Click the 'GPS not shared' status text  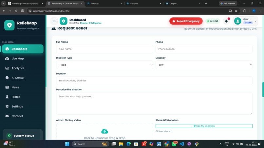pyautogui.click(x=163, y=131)
